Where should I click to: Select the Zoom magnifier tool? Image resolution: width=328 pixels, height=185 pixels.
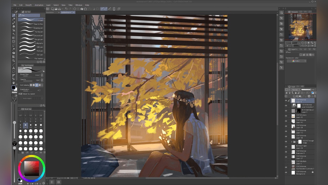[x=13, y=60]
